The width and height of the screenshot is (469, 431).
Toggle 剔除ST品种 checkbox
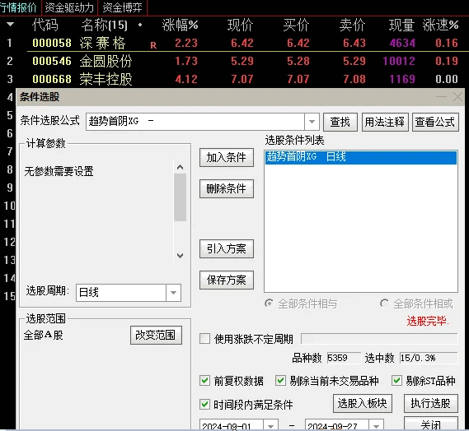(x=396, y=381)
